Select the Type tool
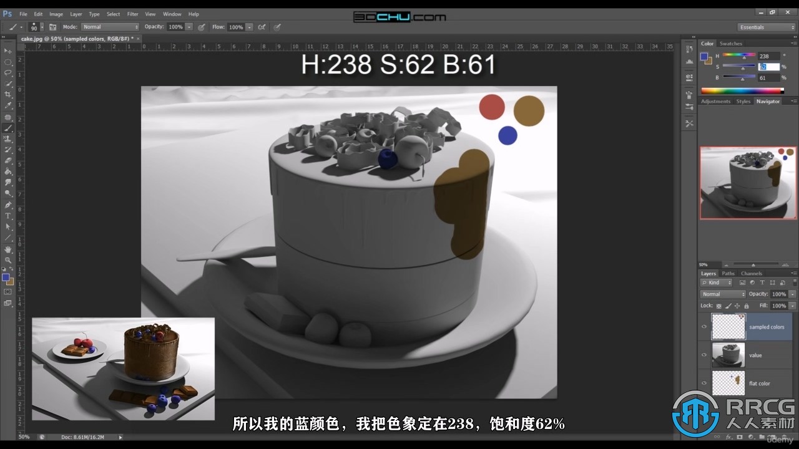 pyautogui.click(x=8, y=216)
